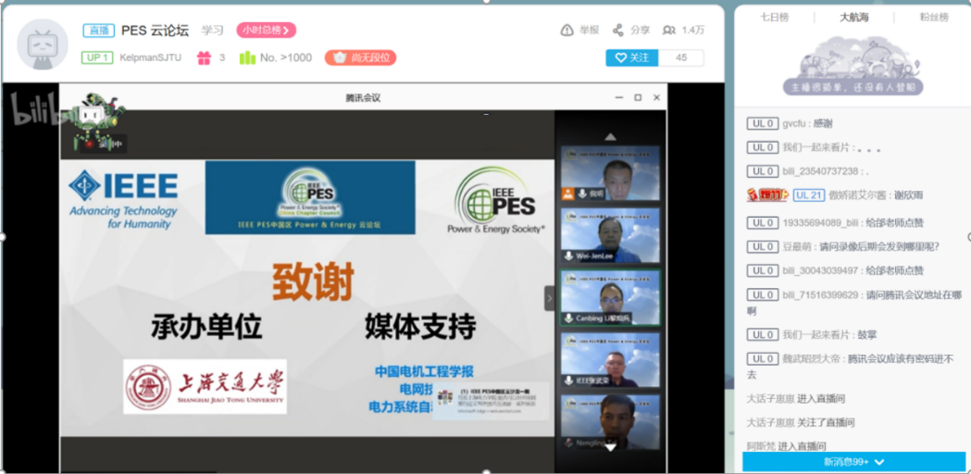971x474 pixels.
Task: Click the microphone icon beside Canbing Li
Action: point(568,318)
